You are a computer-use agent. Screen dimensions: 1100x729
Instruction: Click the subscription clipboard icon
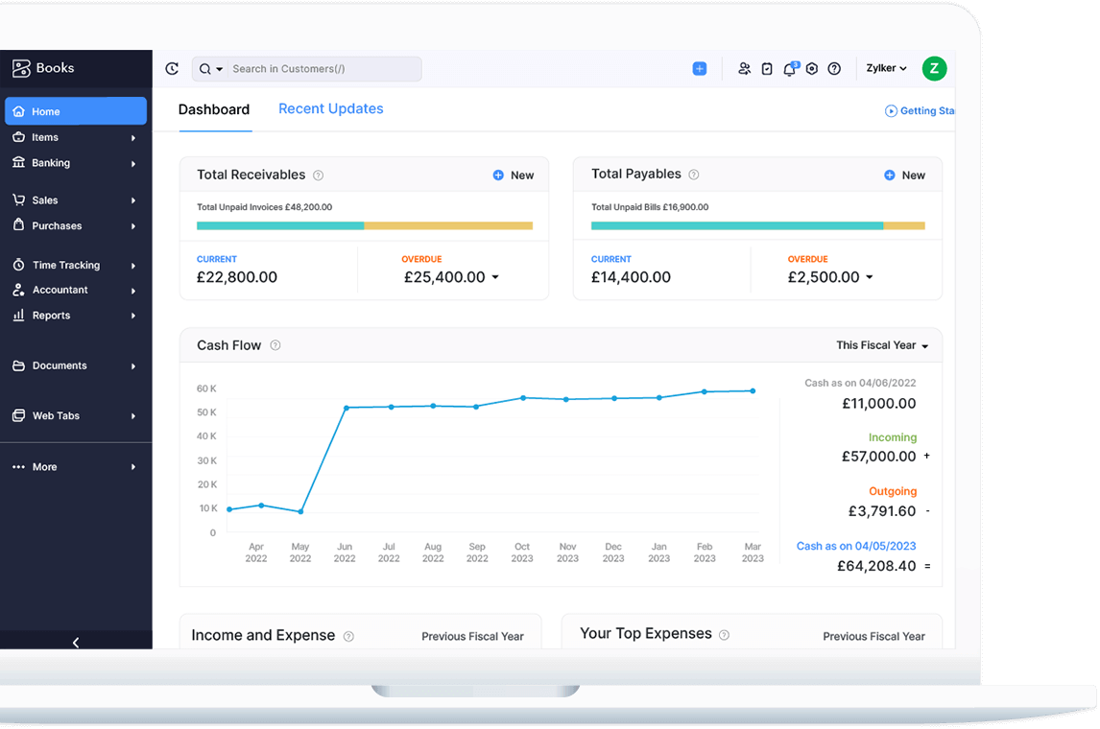tap(767, 68)
